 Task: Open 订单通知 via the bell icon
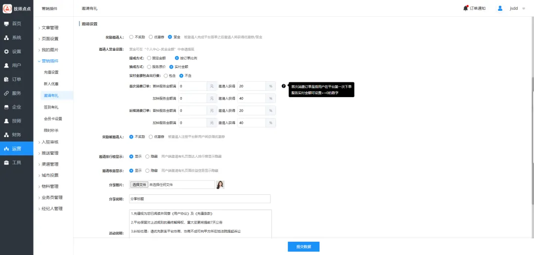click(x=466, y=8)
